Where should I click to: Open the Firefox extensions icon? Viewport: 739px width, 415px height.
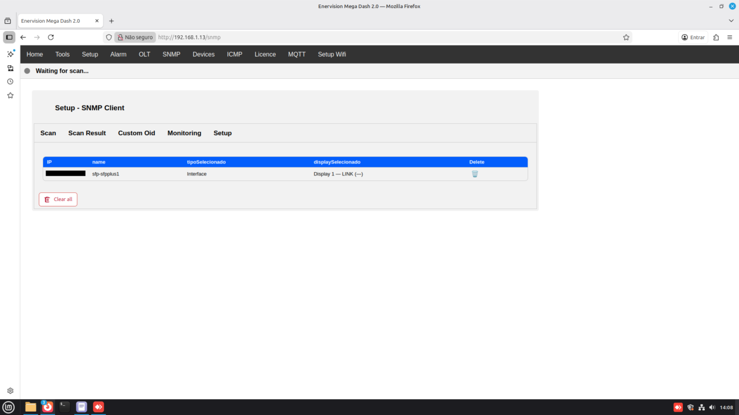click(716, 37)
